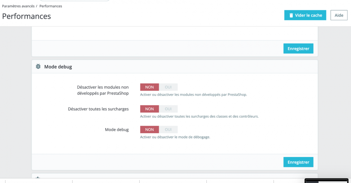Set Mode debug option to NON
This screenshot has width=351, height=183.
coord(150,130)
